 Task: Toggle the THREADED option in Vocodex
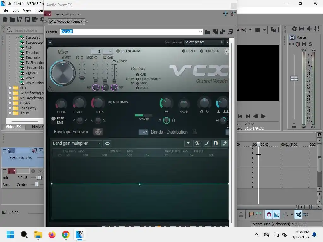(202, 51)
